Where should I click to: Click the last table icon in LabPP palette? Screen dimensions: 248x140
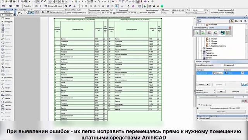tap(228, 33)
